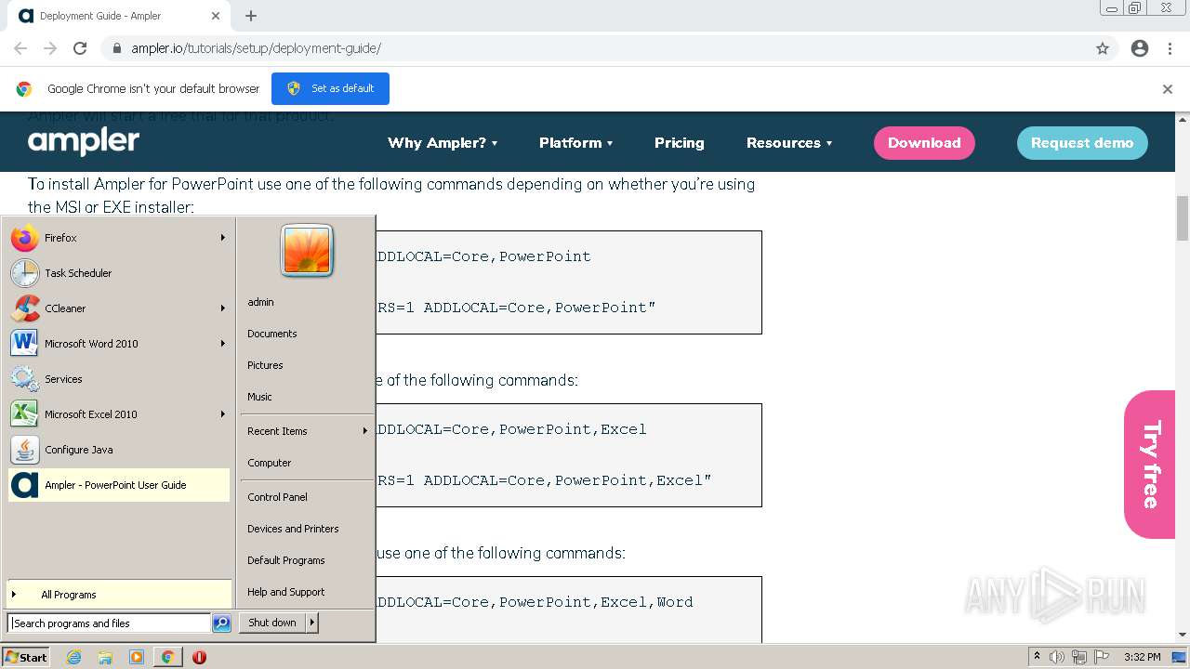Open Computer from Start menu
Screen dimensions: 1190x669
click(x=270, y=463)
